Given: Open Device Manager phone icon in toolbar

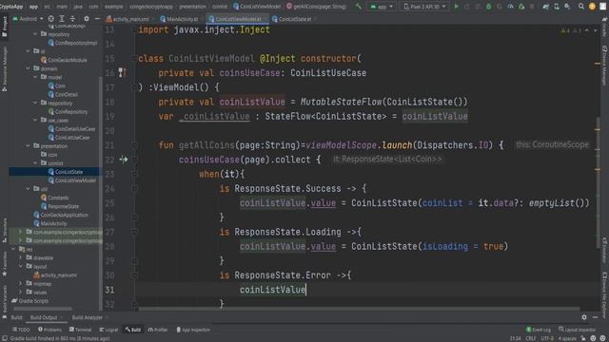Looking at the screenshot, I should (557, 7).
